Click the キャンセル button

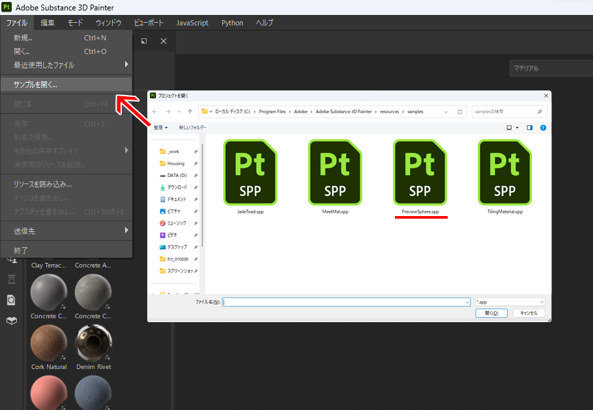tap(528, 313)
